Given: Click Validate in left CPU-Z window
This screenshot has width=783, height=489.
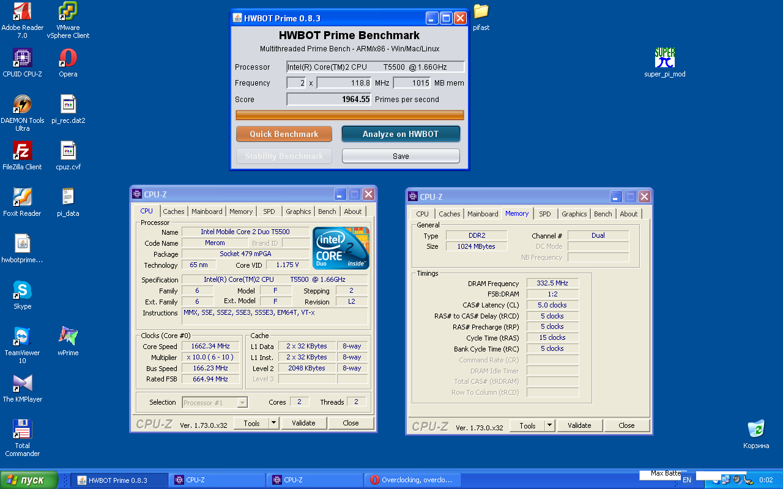Looking at the screenshot, I should [x=303, y=423].
